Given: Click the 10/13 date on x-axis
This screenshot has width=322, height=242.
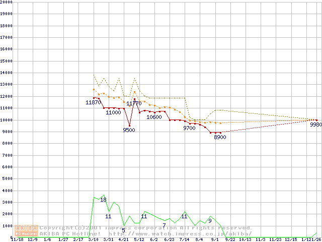Looking at the screenshot, I should point(245,239).
